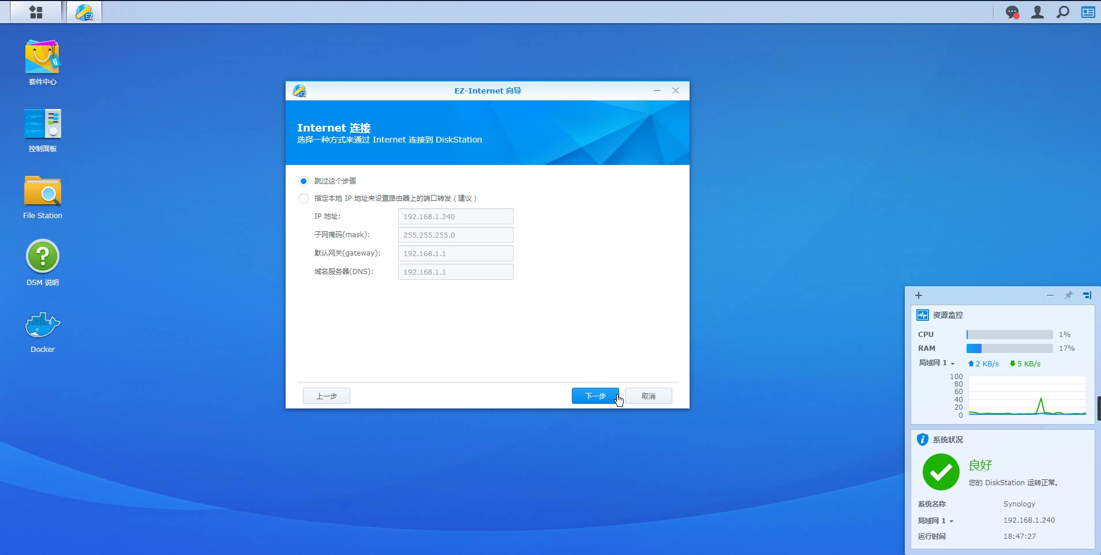This screenshot has width=1101, height=555.
Task: Select the 跳过这个步骤 radio option
Action: click(304, 181)
